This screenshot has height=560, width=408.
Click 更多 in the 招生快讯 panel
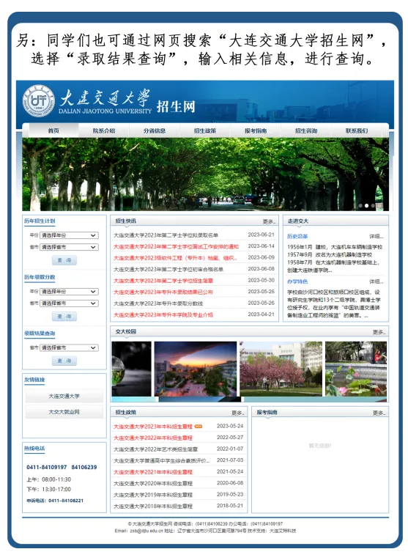[269, 222]
